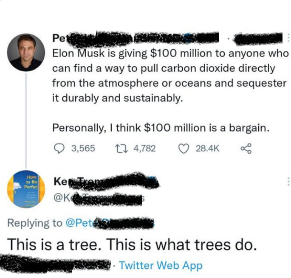The height and width of the screenshot is (278, 291).
Task: Open the "Twitter Web App" source link
Action: coord(161,265)
